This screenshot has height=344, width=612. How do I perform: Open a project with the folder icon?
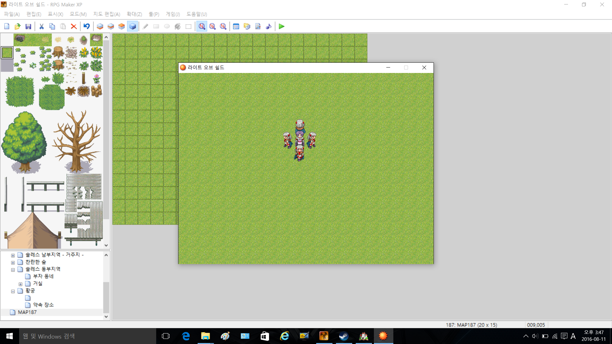pyautogui.click(x=18, y=26)
